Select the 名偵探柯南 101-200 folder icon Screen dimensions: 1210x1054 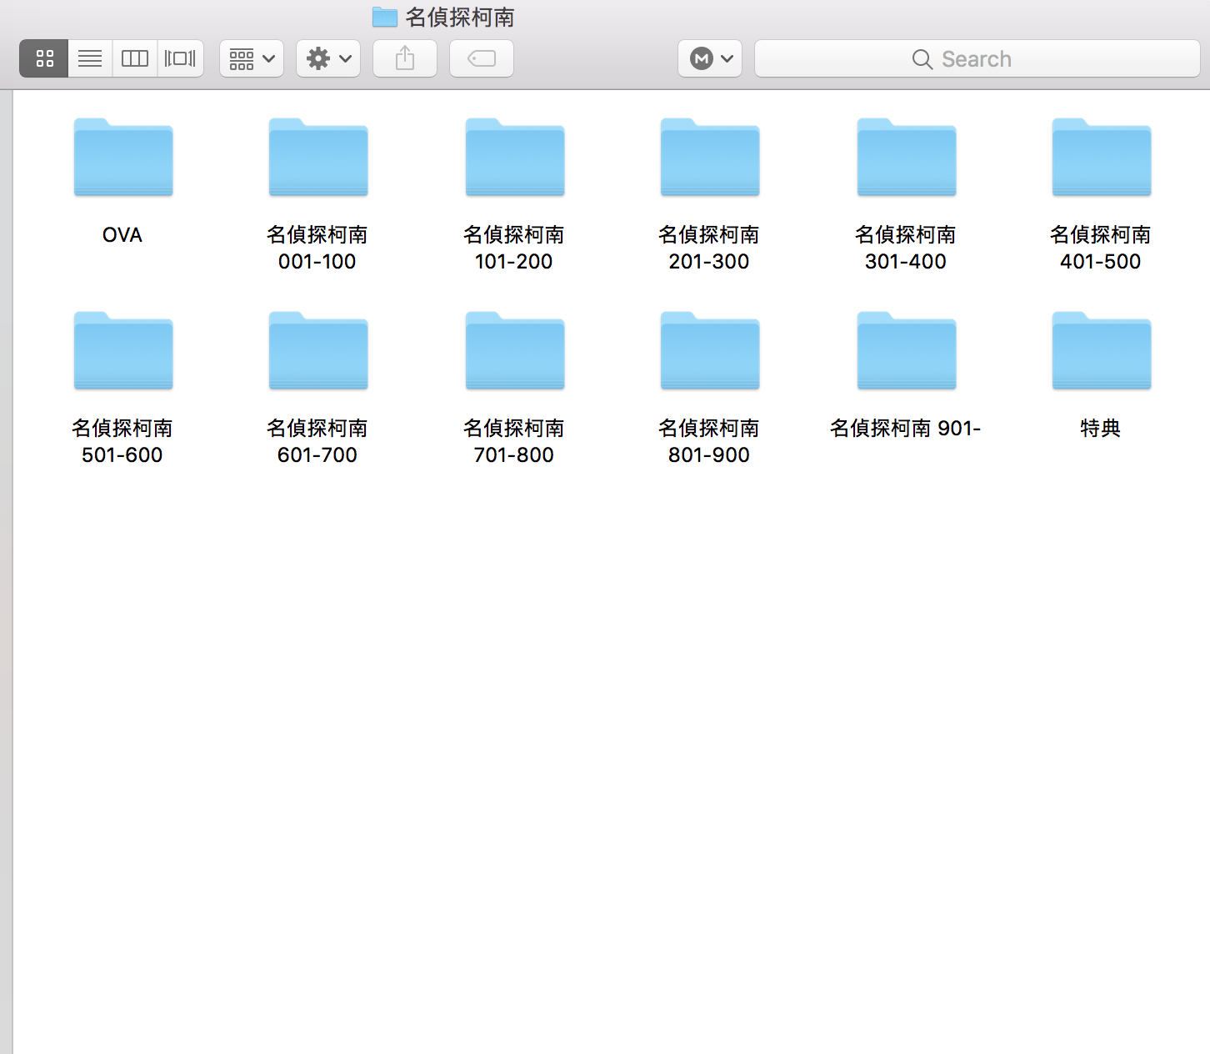515,158
